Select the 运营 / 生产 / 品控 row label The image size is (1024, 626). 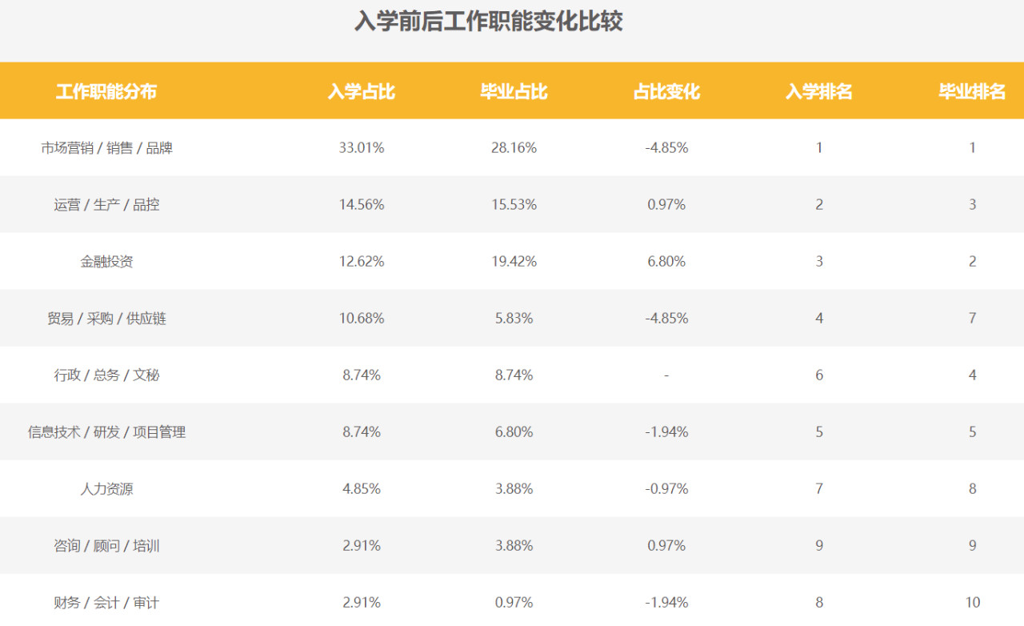[106, 205]
